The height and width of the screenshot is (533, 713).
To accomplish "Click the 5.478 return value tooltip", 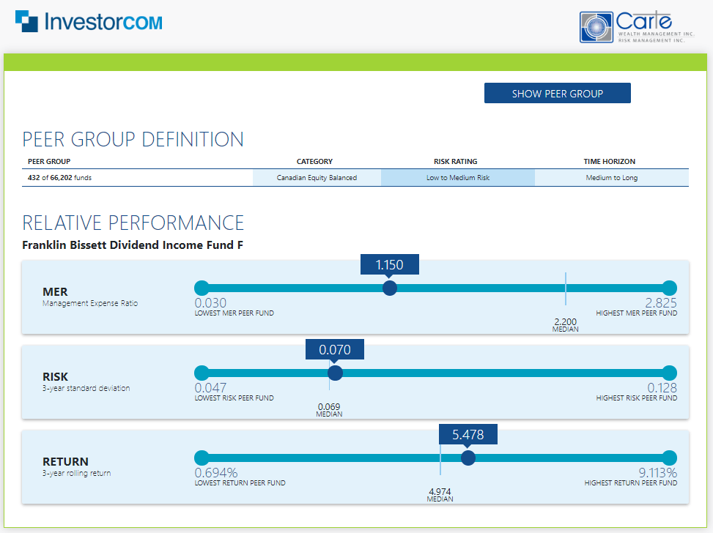I will [x=468, y=434].
